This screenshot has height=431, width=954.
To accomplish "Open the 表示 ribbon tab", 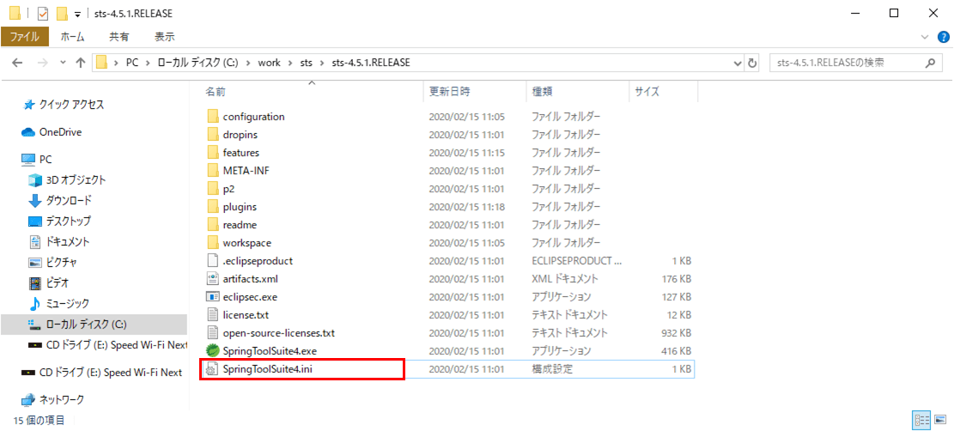I will click(x=164, y=37).
